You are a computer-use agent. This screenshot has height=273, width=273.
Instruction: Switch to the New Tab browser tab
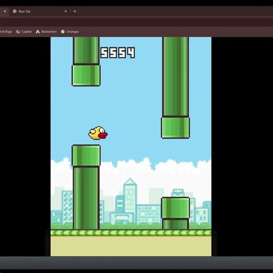(x=39, y=12)
